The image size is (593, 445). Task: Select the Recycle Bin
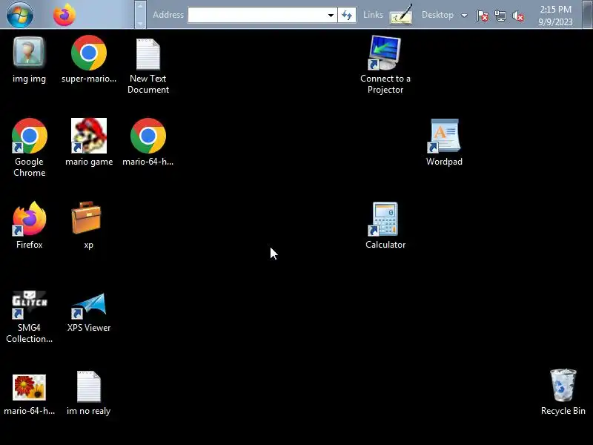(563, 392)
